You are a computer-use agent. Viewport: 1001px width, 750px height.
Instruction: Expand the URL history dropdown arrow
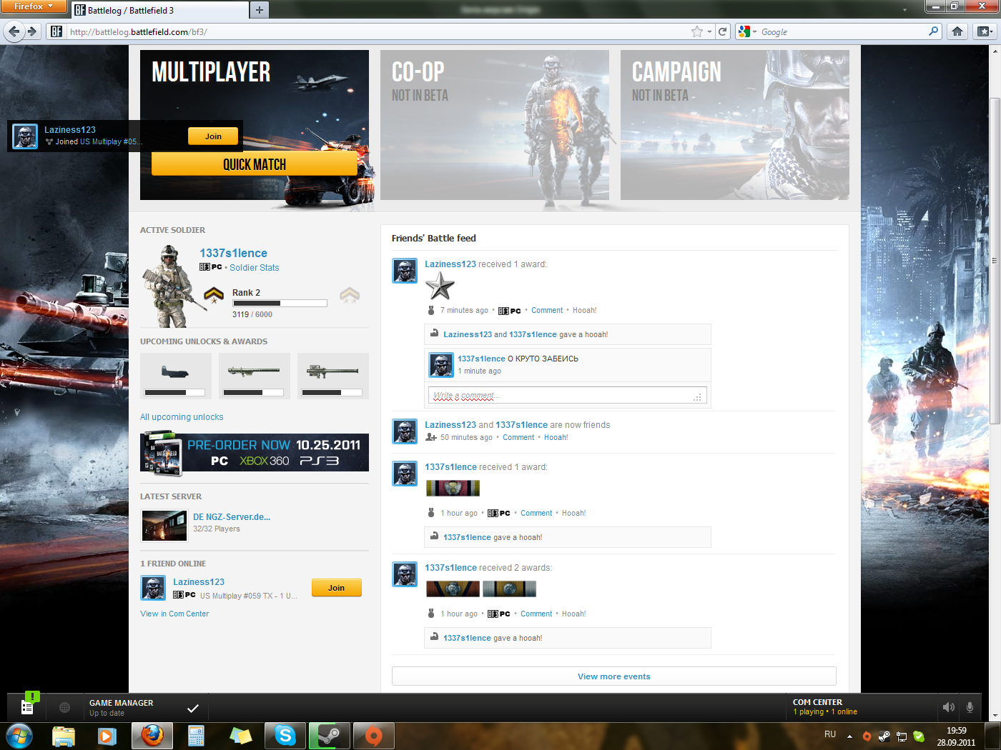(x=709, y=31)
